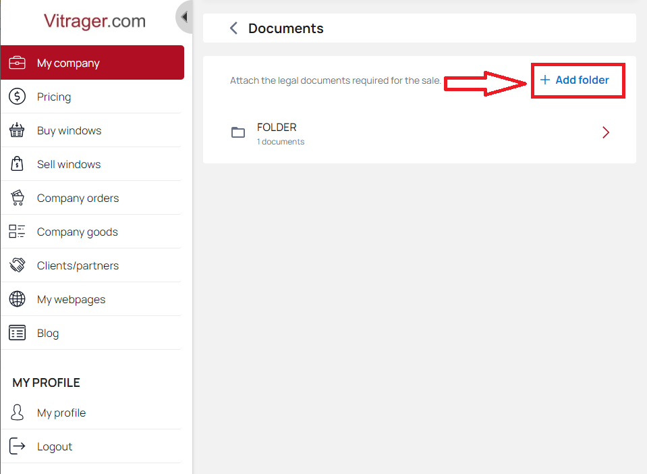
Task: Click the MY PROFILE section heading
Action: click(x=46, y=383)
